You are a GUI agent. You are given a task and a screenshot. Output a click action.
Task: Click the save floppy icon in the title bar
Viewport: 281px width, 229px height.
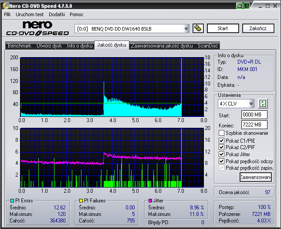point(247,6)
